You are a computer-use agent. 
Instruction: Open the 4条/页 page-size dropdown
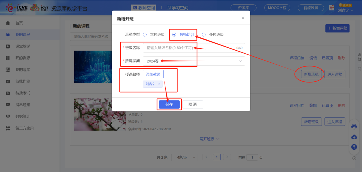click(184, 157)
